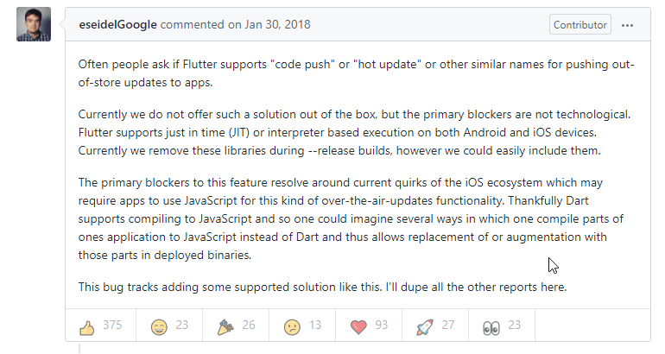665x354 pixels.
Task: Click the 13 confused reaction count
Action: 314,326
